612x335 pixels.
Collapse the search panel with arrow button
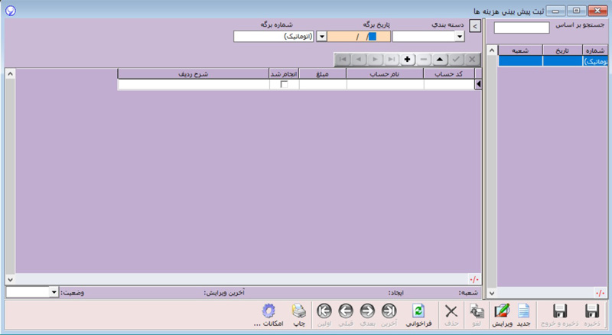[474, 27]
